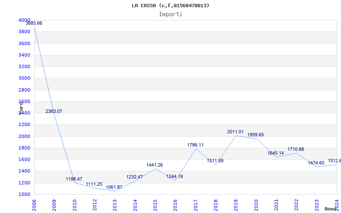This screenshot has height=213, width=341.
Task: Click y-axis tick label 4000
Action: click(24, 20)
